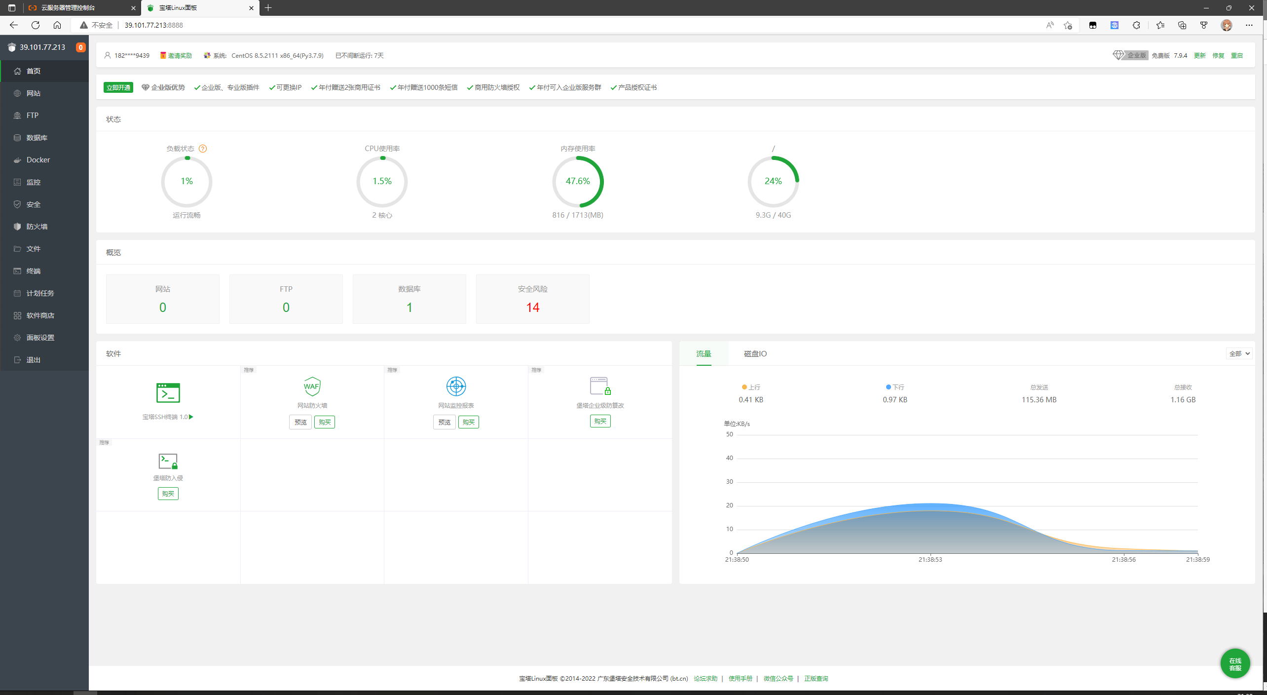Image resolution: width=1267 pixels, height=695 pixels.
Task: Click 预览 under 网站防火墙
Action: pyautogui.click(x=300, y=422)
